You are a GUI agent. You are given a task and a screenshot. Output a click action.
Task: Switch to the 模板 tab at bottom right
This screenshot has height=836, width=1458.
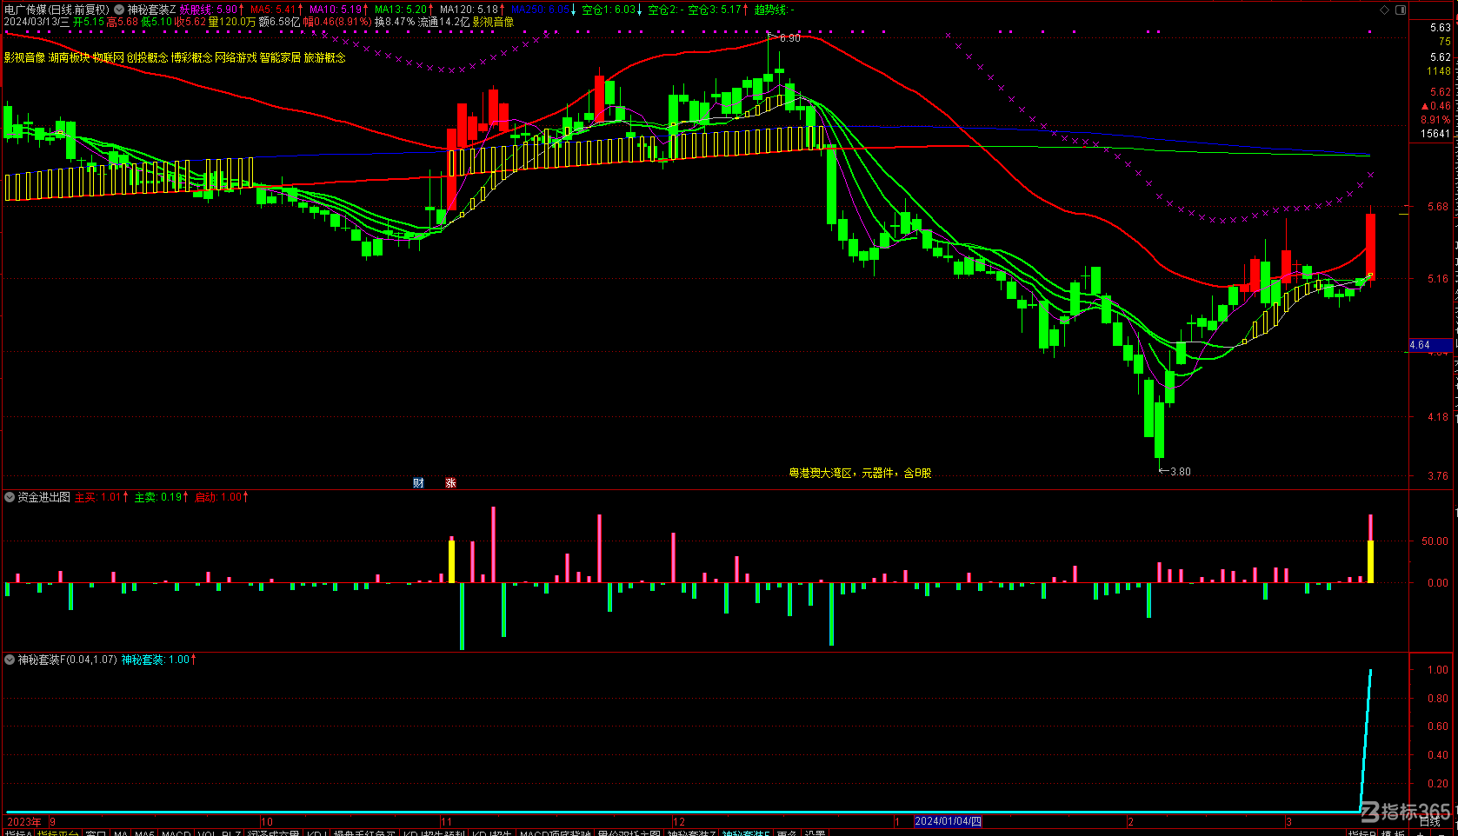pos(1393,833)
